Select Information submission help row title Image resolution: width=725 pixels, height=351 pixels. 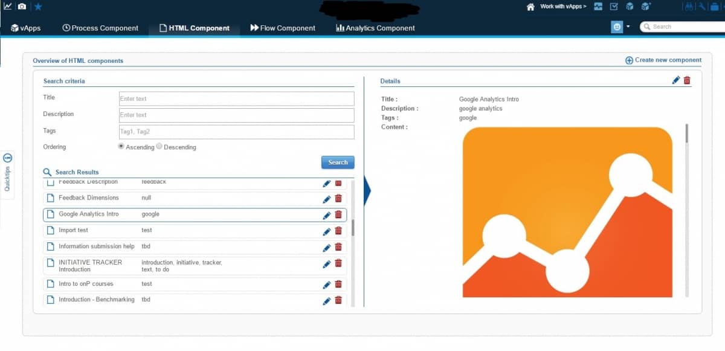(x=97, y=246)
